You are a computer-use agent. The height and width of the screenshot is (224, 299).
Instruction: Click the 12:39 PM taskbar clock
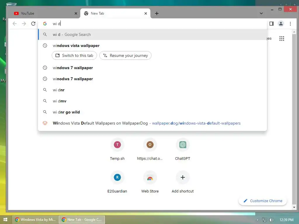tap(286, 220)
